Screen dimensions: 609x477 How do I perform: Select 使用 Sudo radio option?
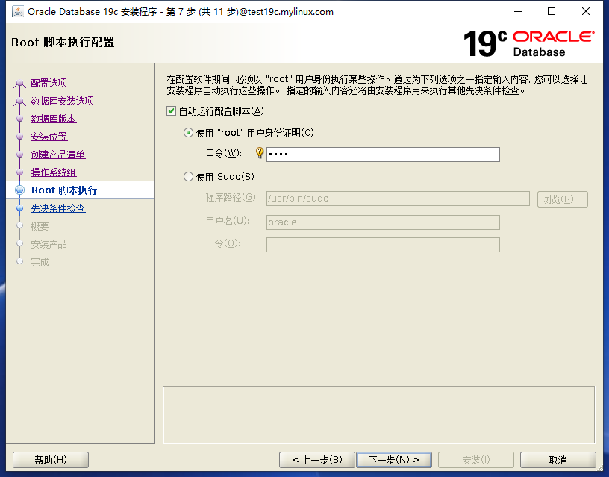pyautogui.click(x=188, y=177)
